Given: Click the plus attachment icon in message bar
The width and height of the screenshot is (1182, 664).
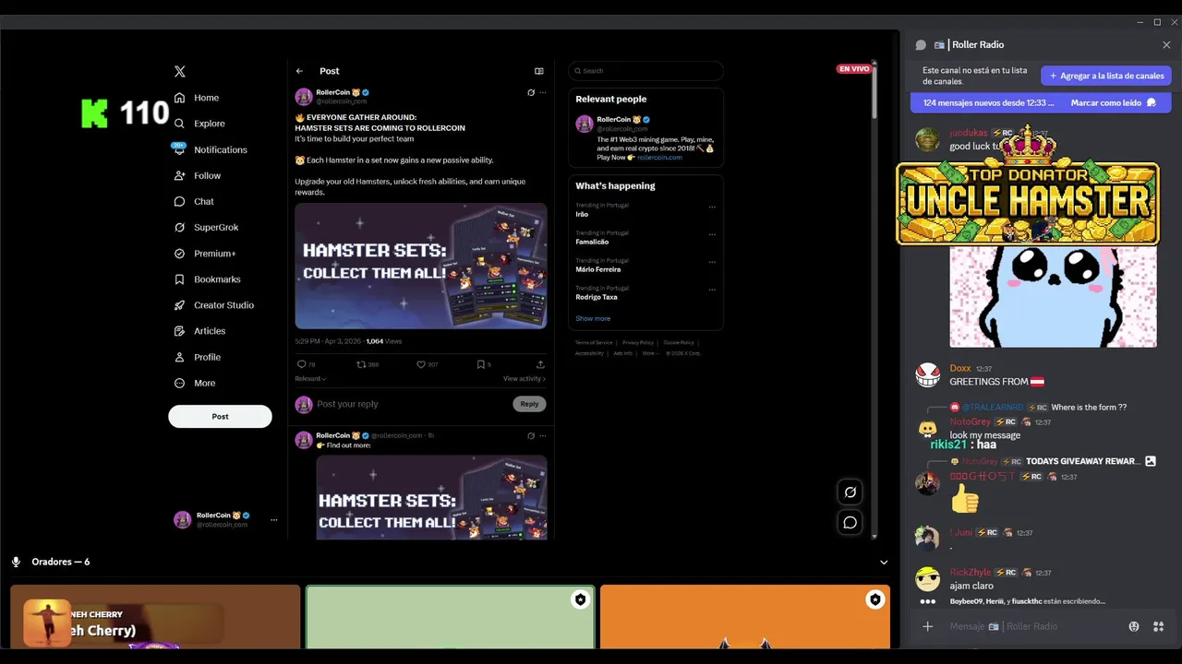Looking at the screenshot, I should [x=928, y=627].
